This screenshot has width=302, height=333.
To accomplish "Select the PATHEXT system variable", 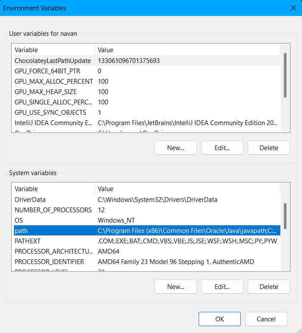I will 28,241.
